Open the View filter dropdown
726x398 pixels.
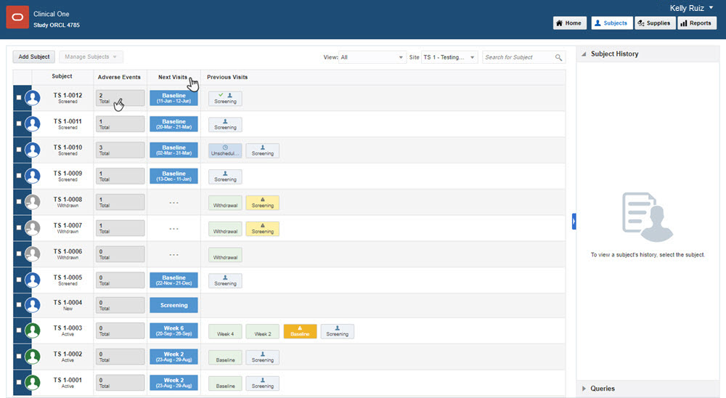(372, 57)
